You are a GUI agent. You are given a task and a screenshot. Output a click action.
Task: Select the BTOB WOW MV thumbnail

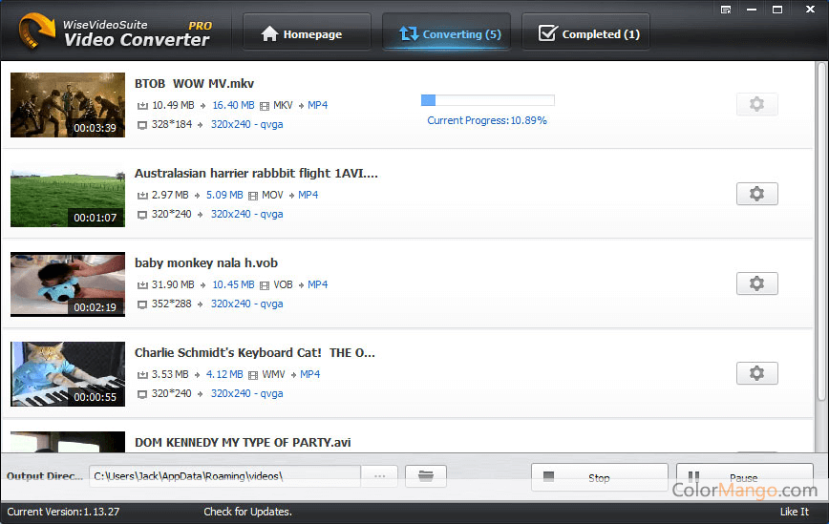[x=68, y=104]
